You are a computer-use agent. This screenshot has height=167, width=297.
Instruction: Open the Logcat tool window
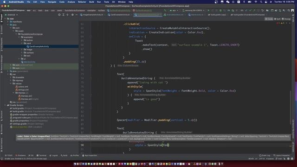(x=54, y=155)
